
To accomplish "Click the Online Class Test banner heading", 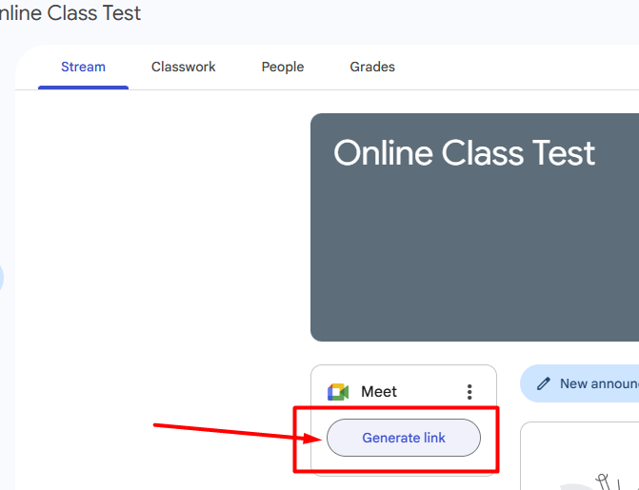I will click(x=464, y=153).
